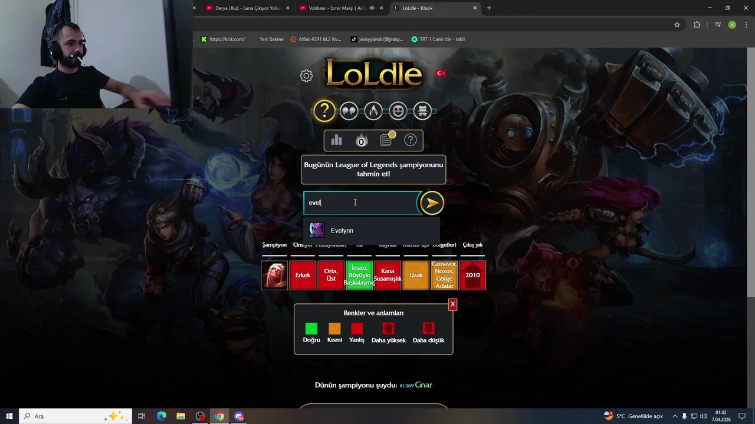Switch to the Emoji mode icon
Viewport: 755px width, 424px height.
point(398,111)
